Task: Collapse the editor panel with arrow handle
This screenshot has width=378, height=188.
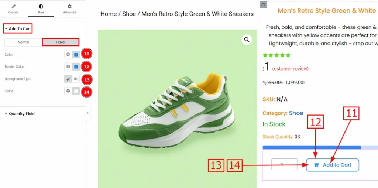Action: tap(87, 113)
